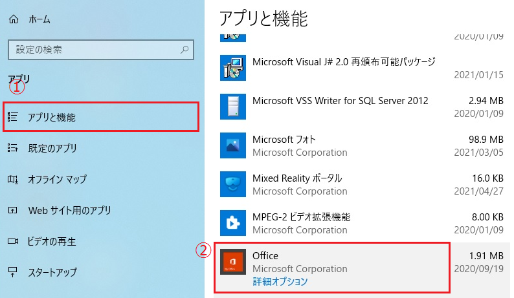Open Web サイト用のアプリ page
This screenshot has width=514, height=298.
(69, 210)
